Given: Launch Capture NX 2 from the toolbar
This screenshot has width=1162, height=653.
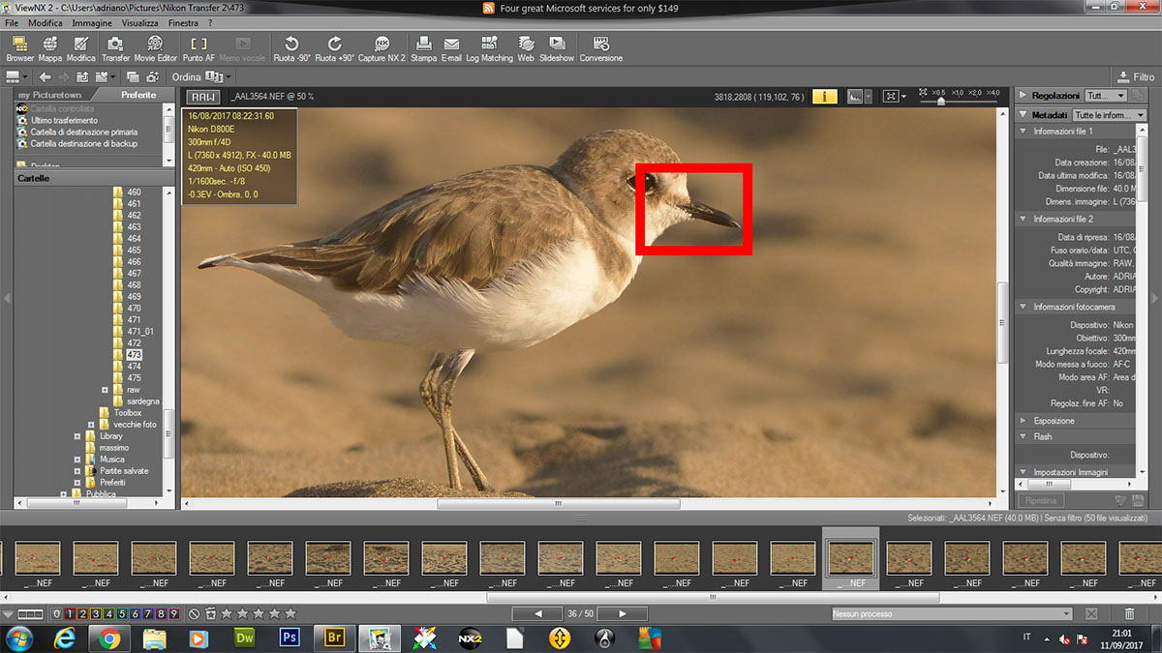Looking at the screenshot, I should point(382,47).
